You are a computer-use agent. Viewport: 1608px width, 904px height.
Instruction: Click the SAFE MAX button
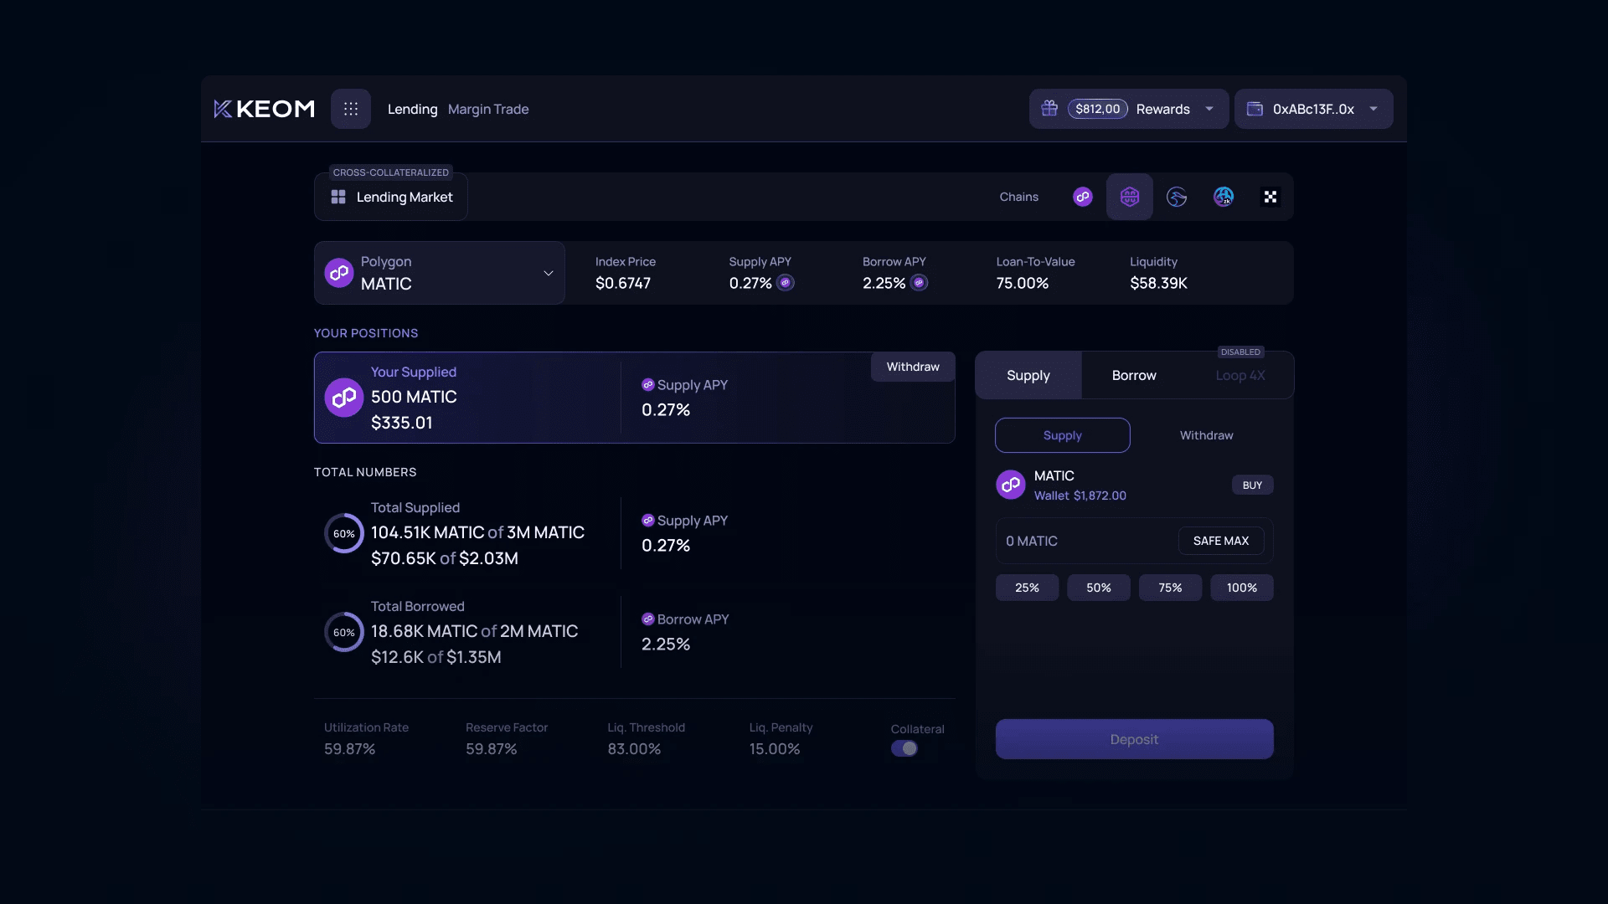tap(1221, 541)
